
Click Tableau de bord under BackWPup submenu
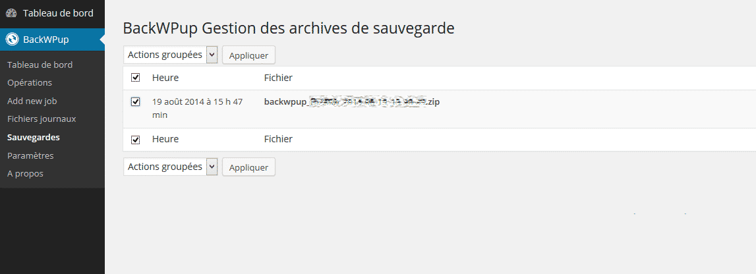40,65
